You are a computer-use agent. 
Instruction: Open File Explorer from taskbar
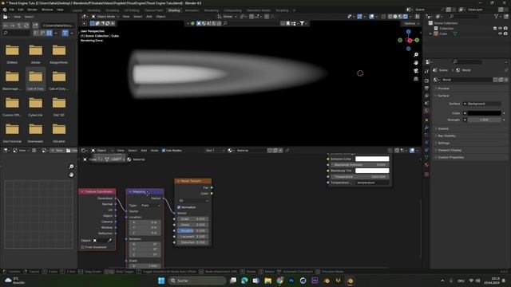tap(268, 281)
